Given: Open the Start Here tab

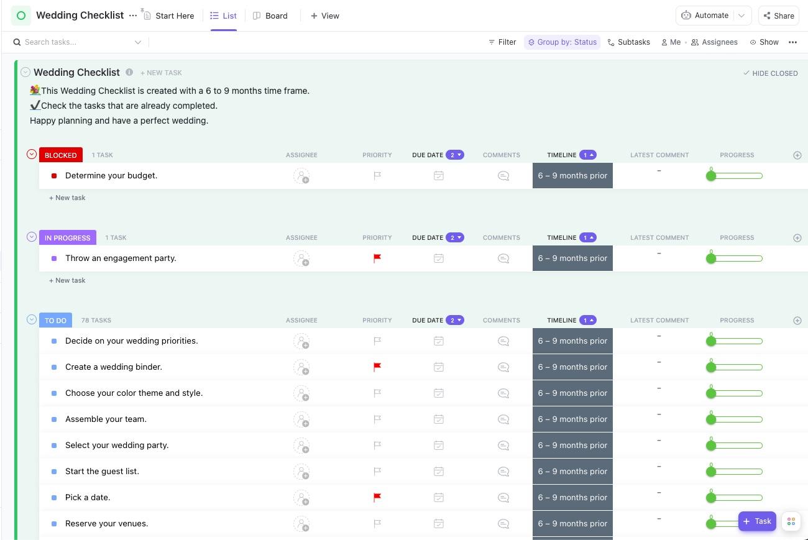Looking at the screenshot, I should (x=168, y=16).
